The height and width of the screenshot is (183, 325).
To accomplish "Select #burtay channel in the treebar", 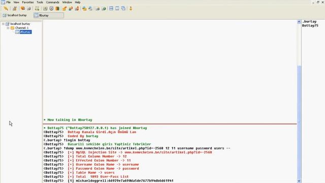I will 25,32.
